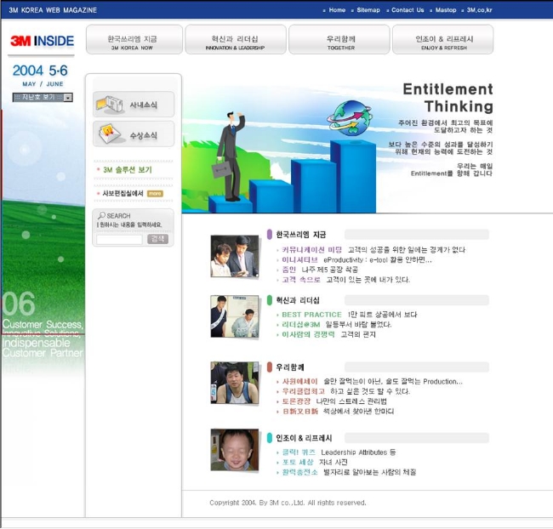Click the envelope icon beside 수상소식

point(110,134)
